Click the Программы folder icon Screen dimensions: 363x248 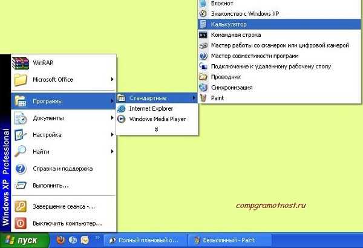[21, 101]
